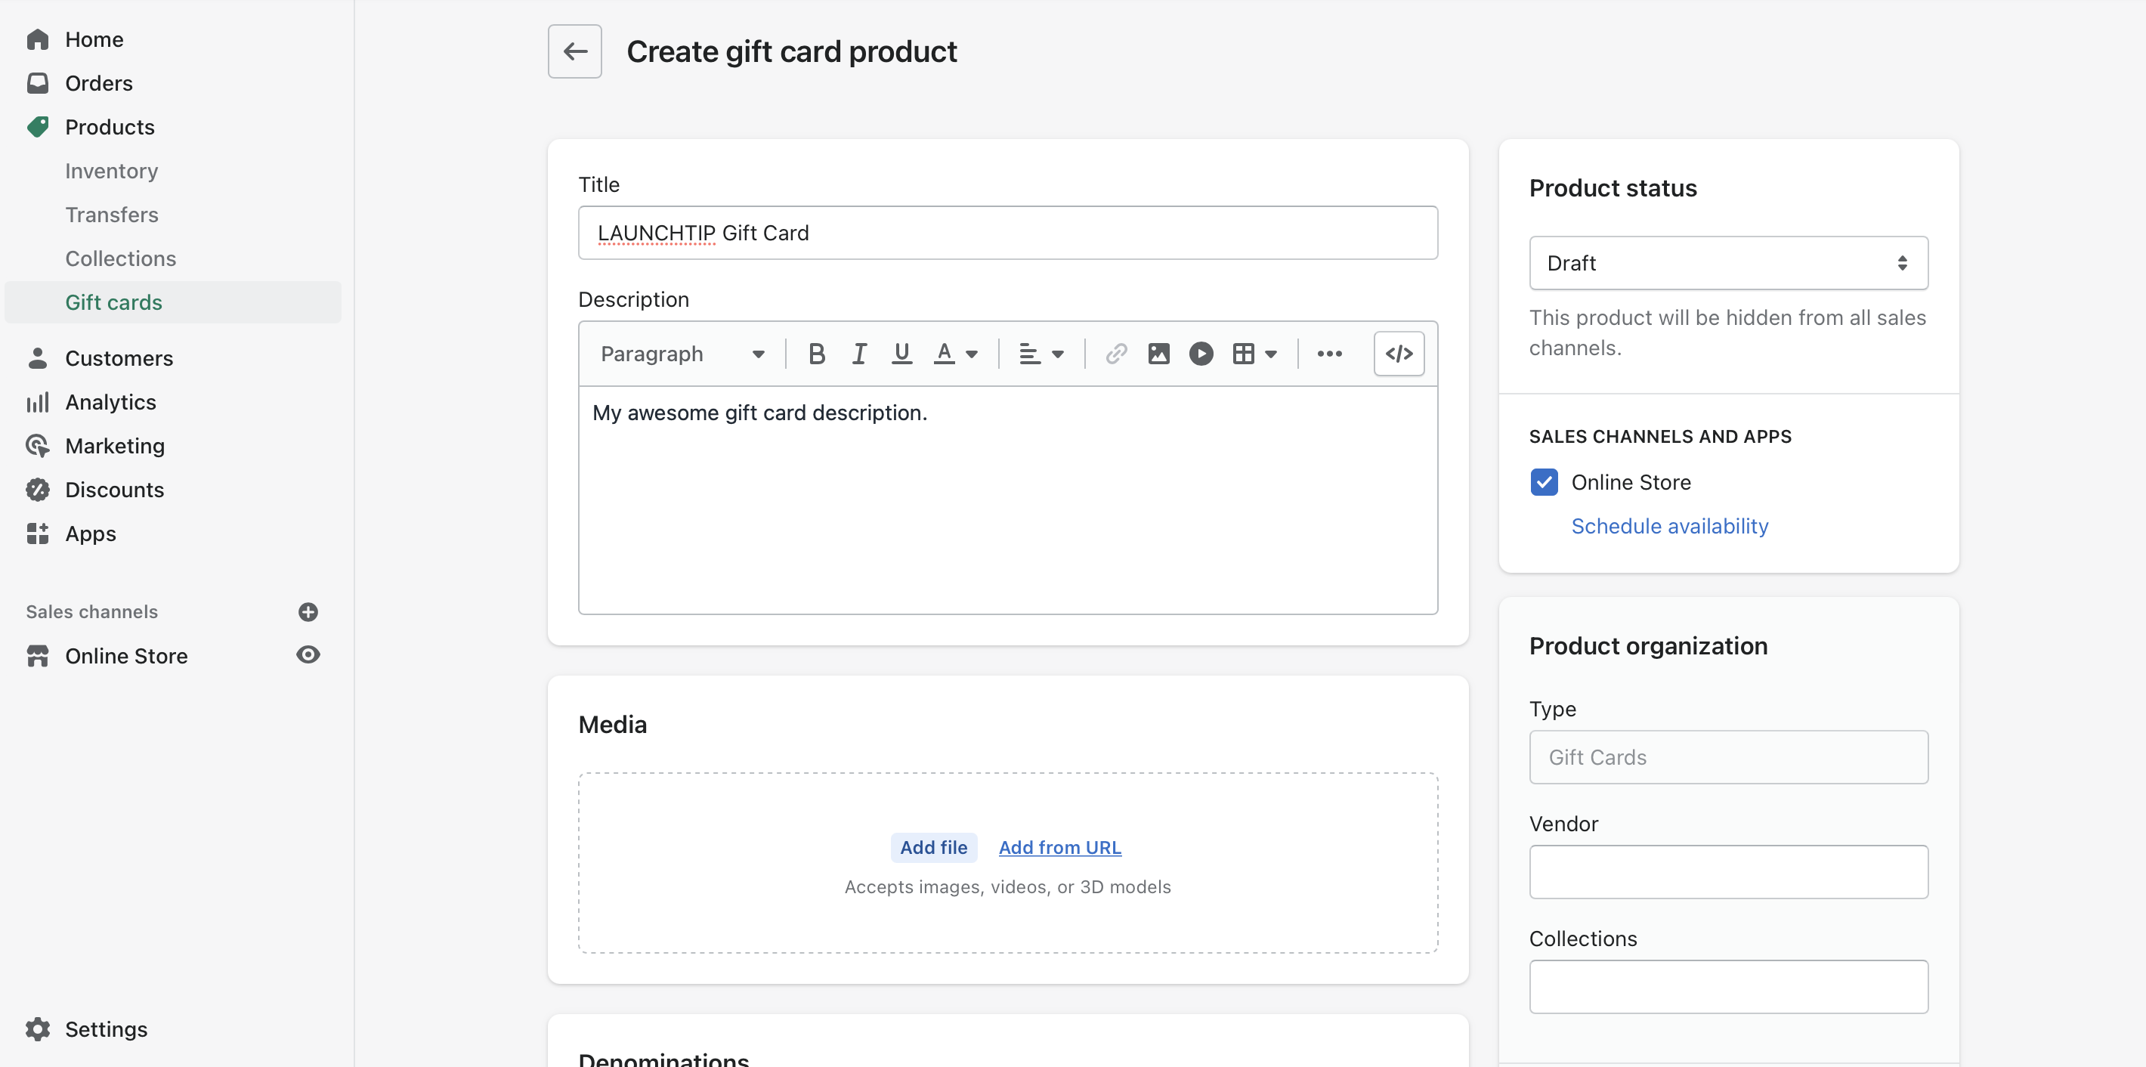Open the text color dropdown
The image size is (2146, 1067).
[x=956, y=354]
